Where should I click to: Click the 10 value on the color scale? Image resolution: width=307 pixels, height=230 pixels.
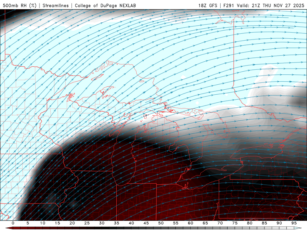tap(43, 223)
